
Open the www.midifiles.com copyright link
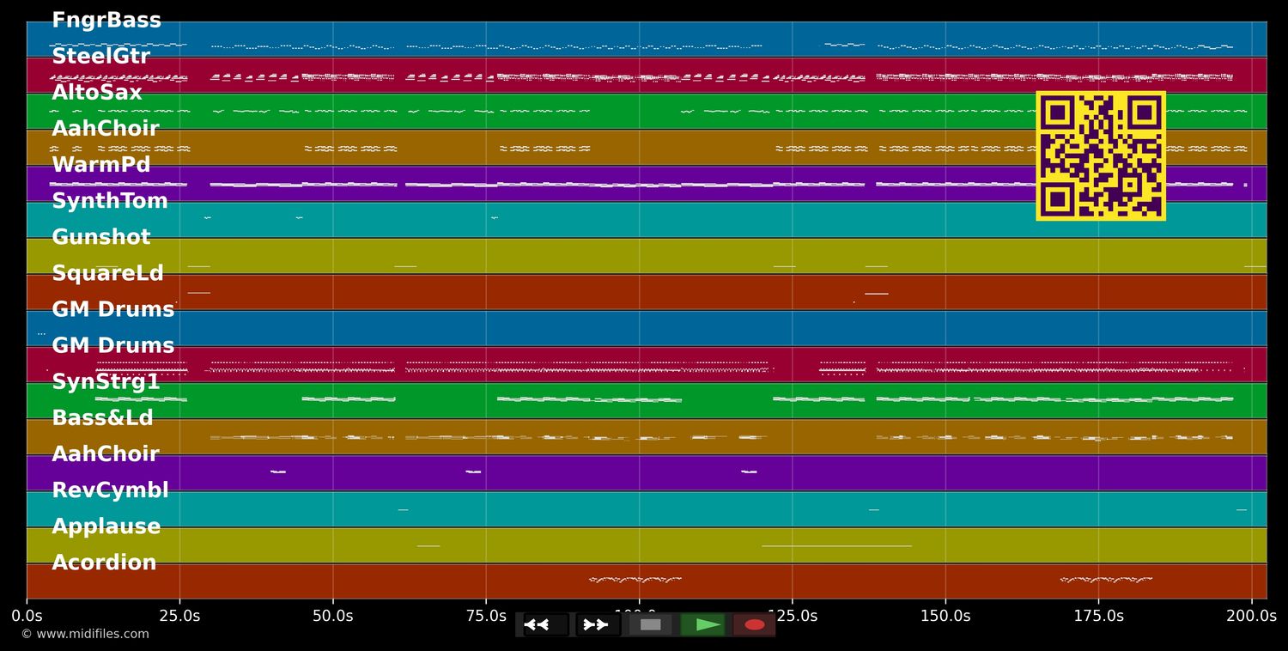(x=85, y=634)
